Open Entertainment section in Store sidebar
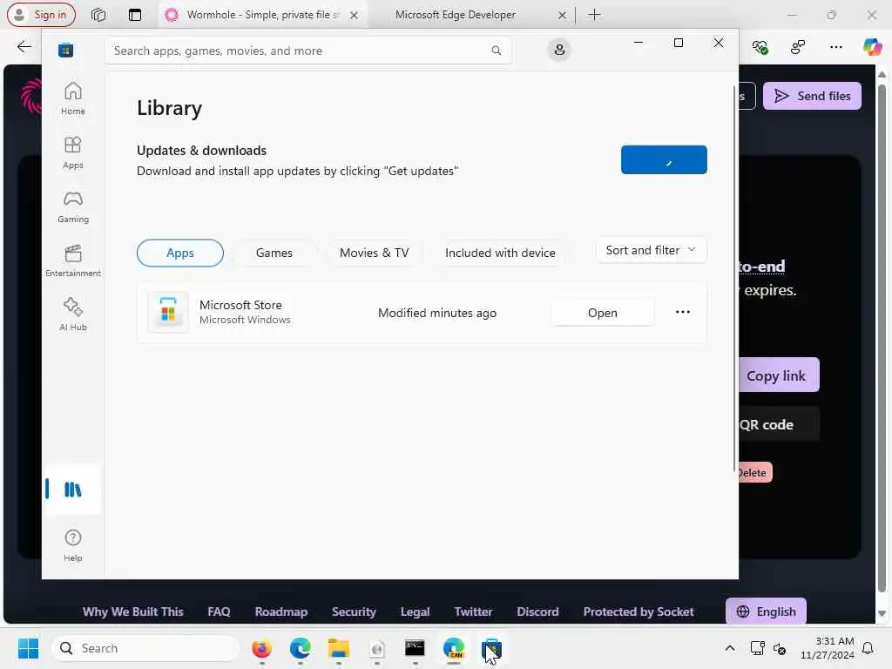892x669 pixels. click(73, 260)
